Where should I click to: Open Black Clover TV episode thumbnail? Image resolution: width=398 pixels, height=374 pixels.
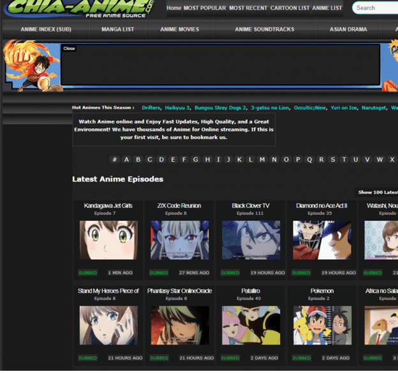pyautogui.click(x=251, y=240)
